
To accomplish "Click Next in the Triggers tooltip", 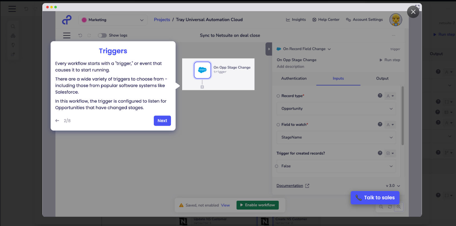I will [x=162, y=121].
